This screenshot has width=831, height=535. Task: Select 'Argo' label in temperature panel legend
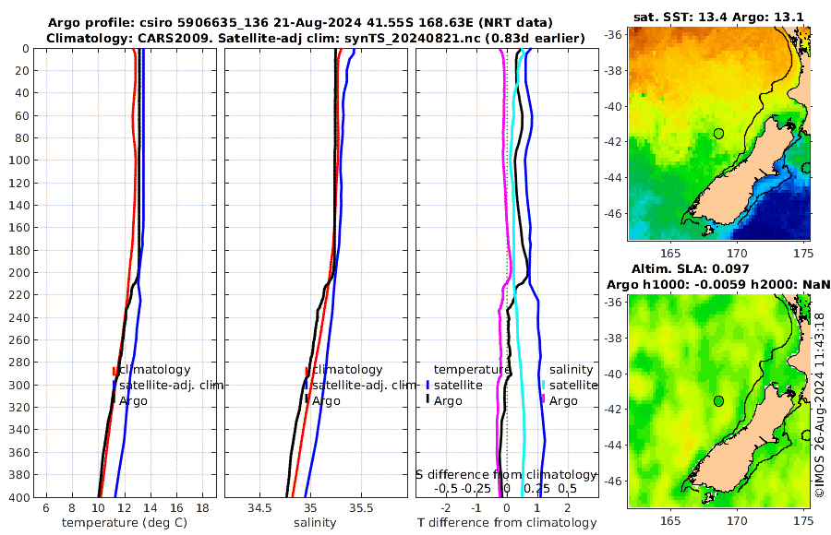pos(133,401)
